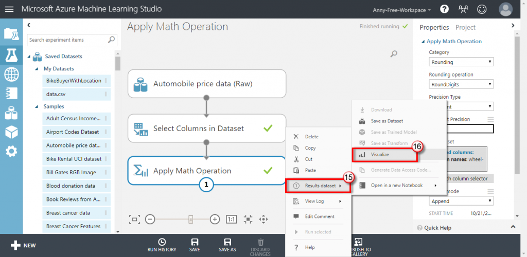This screenshot has height=257, width=527.
Task: Click the canvas search magnifier icon
Action: [x=394, y=53]
